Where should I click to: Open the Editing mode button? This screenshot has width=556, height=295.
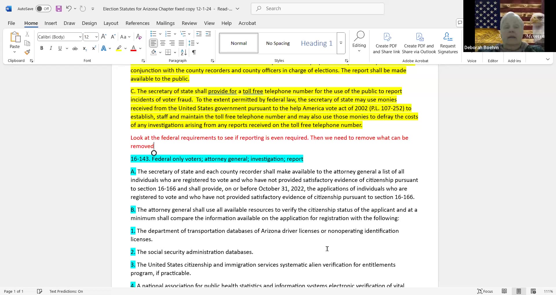point(359,43)
